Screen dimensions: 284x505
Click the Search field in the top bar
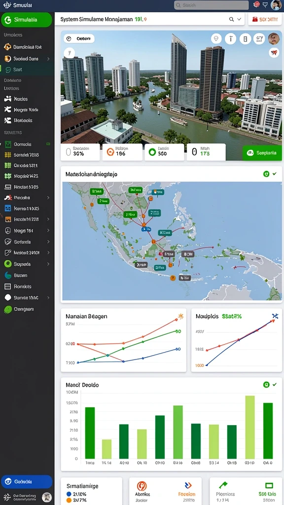(x=211, y=5)
